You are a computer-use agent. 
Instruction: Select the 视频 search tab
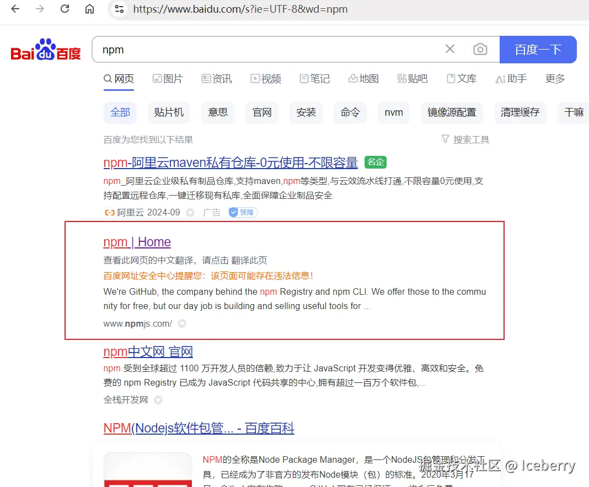click(265, 79)
